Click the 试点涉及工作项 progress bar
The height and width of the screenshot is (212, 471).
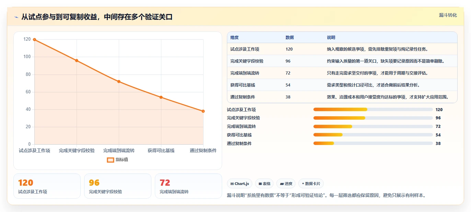pos(373,109)
